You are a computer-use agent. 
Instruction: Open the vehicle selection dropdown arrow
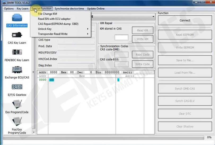pyautogui.click(x=153, y=17)
